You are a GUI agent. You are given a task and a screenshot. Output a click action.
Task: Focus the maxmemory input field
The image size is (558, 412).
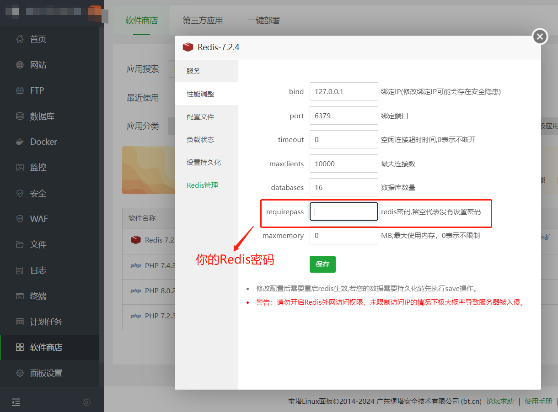344,236
